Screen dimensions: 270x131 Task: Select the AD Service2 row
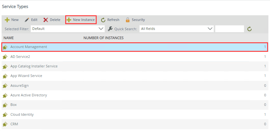[135, 57]
